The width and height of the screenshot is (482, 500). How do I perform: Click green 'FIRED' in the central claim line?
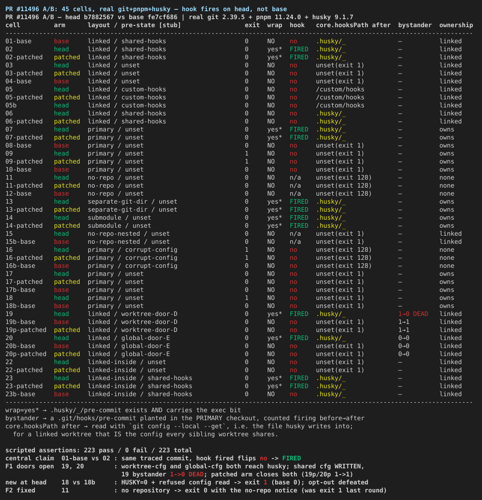point(291,458)
